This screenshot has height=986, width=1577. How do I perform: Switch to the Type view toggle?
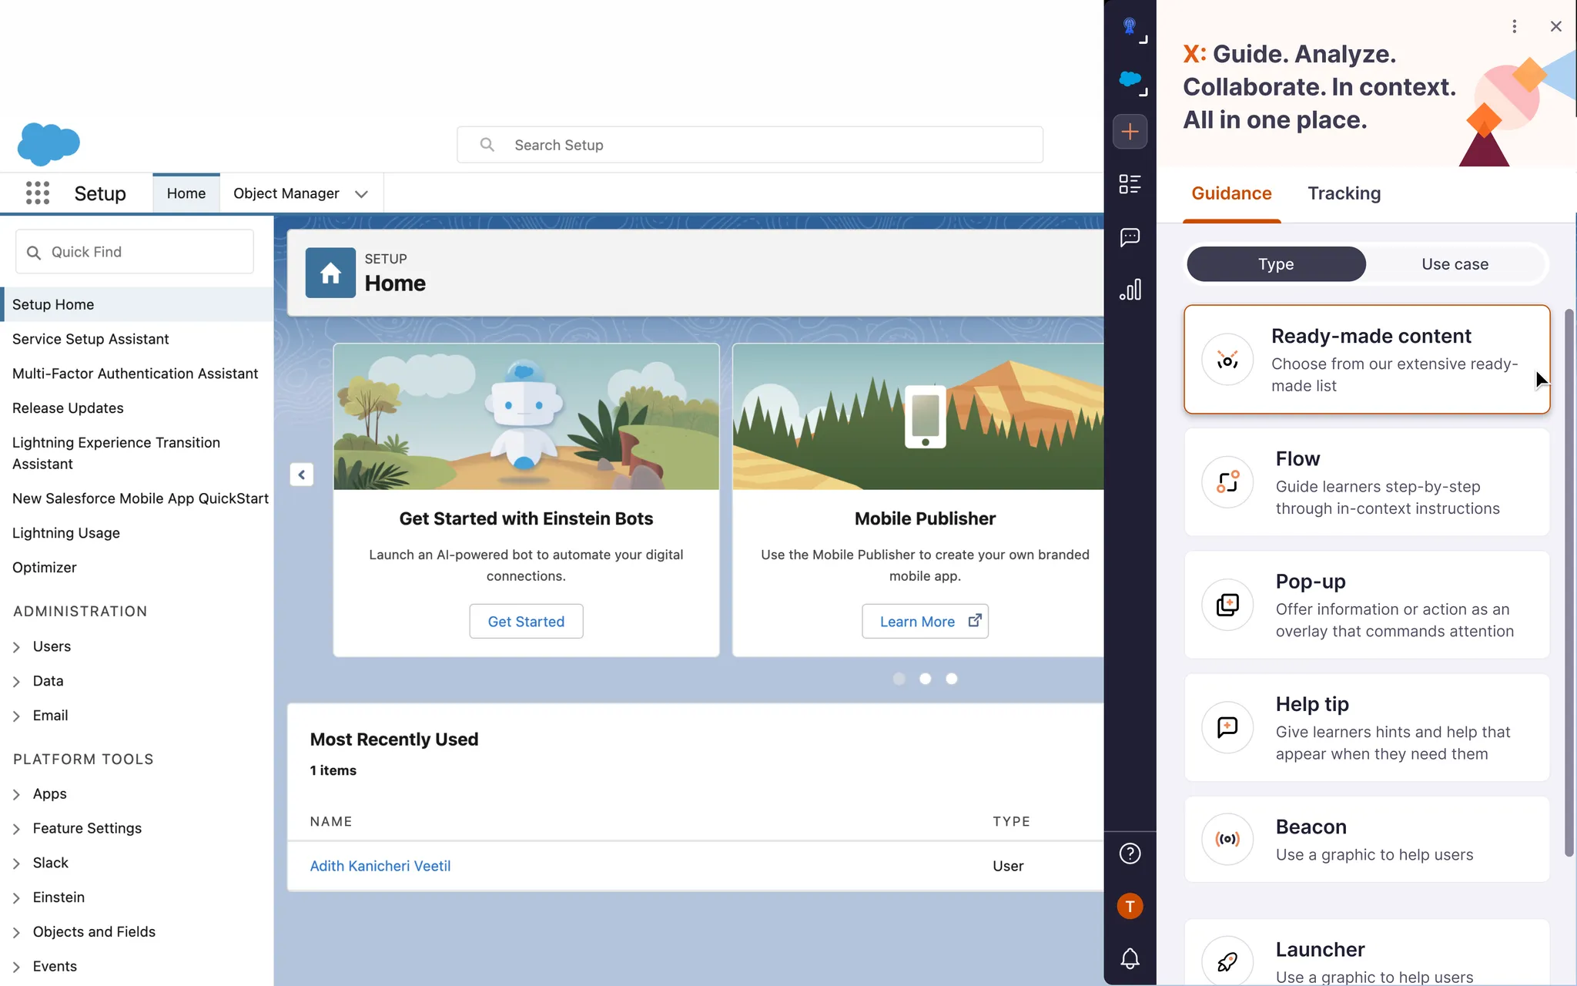click(x=1274, y=263)
